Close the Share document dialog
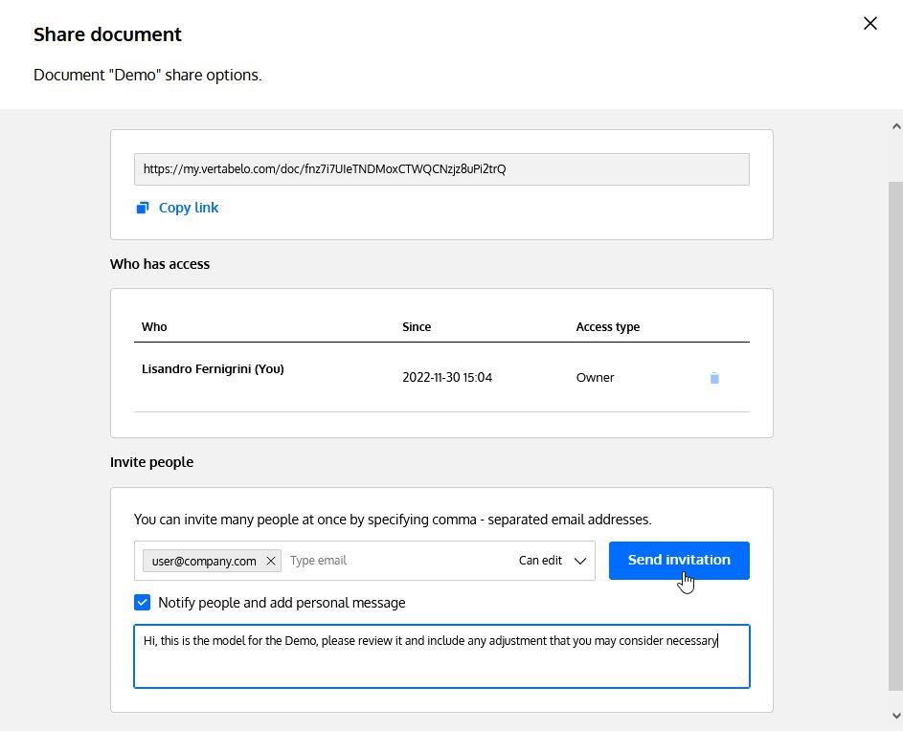 [x=870, y=23]
